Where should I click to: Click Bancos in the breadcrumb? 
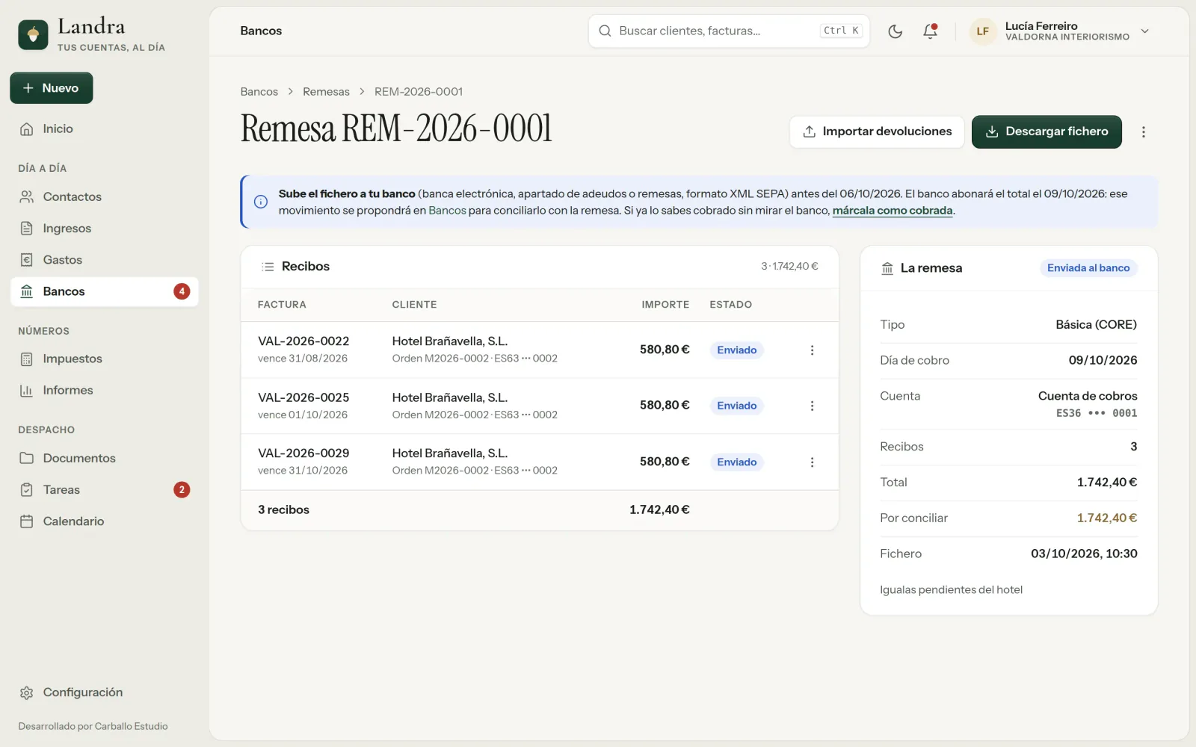(x=259, y=92)
